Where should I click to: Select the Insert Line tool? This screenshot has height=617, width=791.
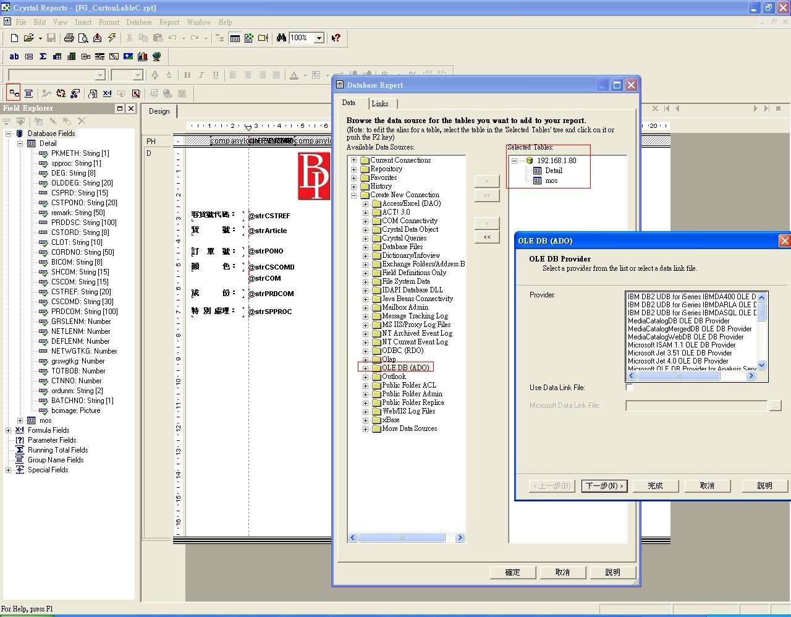(99, 56)
